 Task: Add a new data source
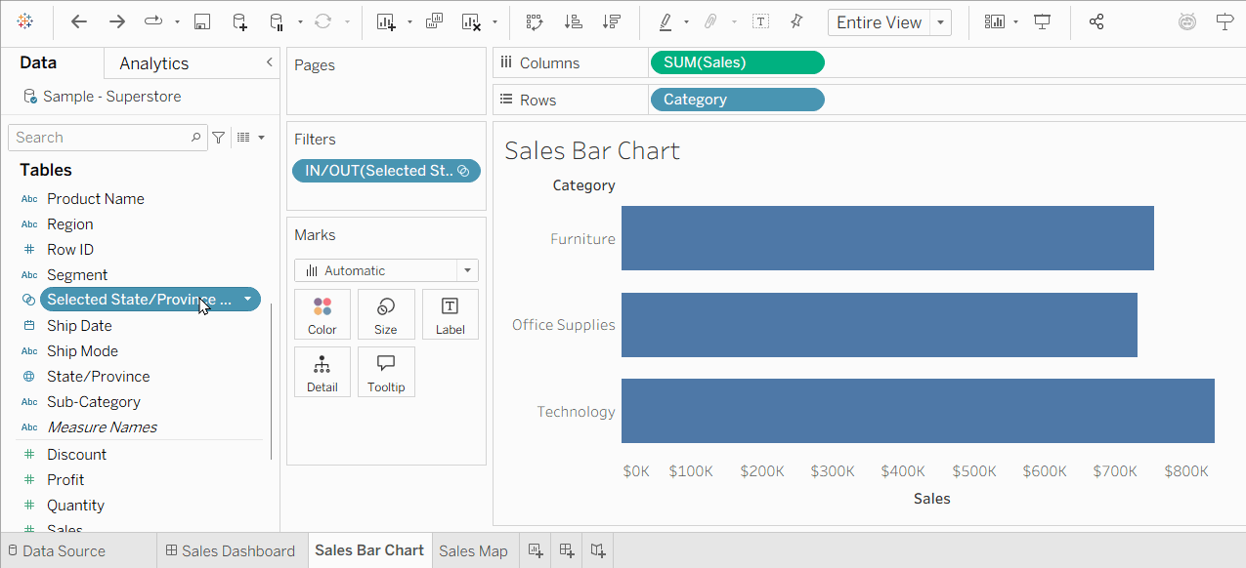coord(239,21)
